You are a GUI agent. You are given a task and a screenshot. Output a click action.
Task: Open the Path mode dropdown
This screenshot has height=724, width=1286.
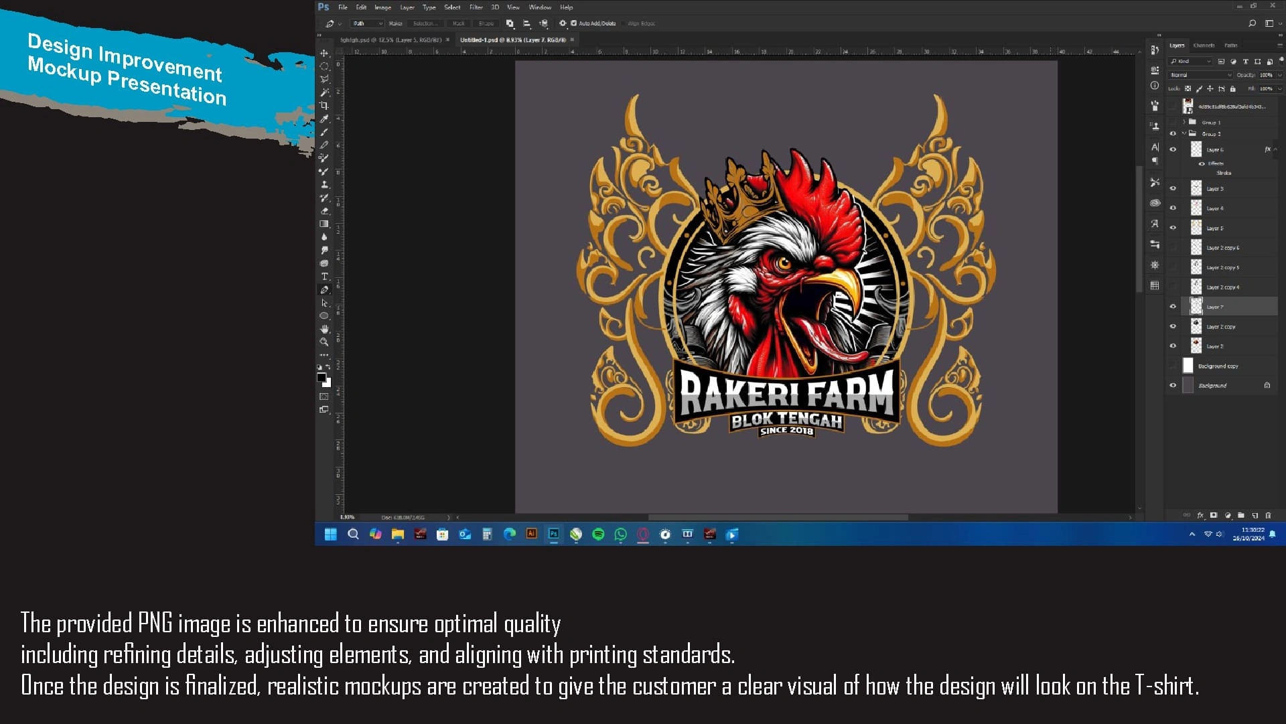click(x=368, y=23)
